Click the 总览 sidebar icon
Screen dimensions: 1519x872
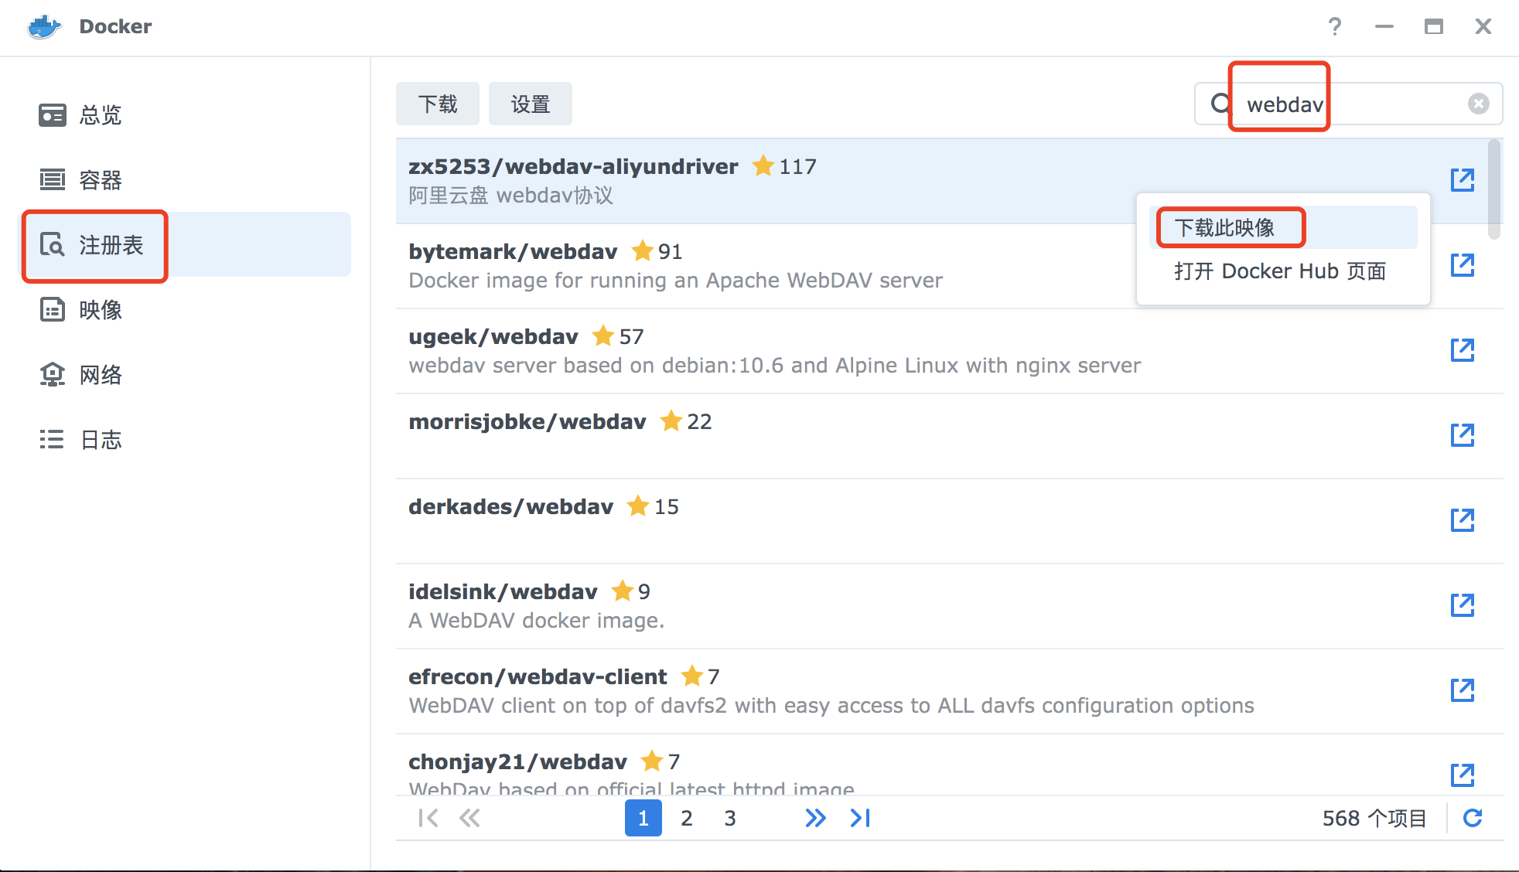[x=52, y=115]
